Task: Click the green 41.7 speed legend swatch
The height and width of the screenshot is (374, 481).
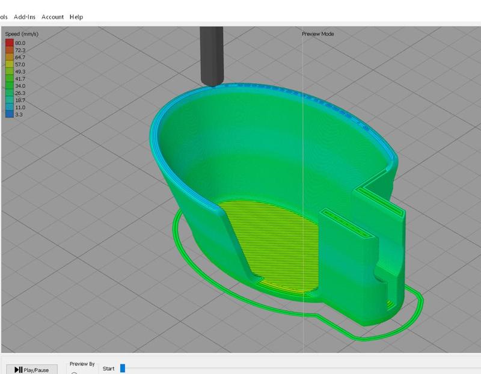Action: tap(10, 79)
